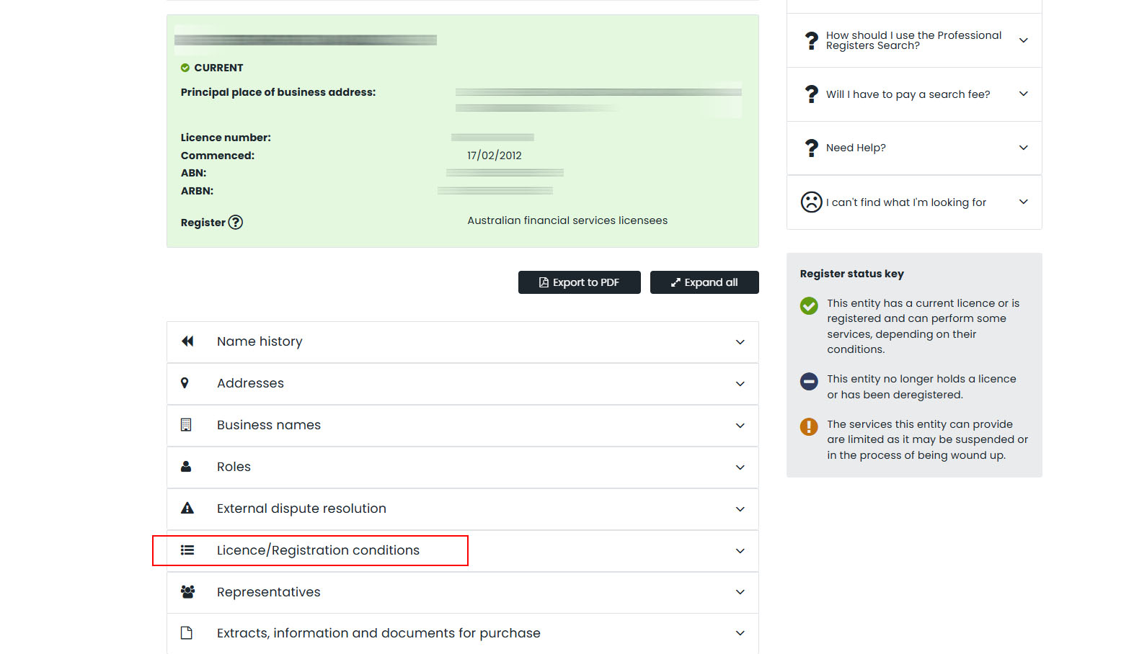
Task: Click the Register help question mark icon
Action: click(x=236, y=223)
